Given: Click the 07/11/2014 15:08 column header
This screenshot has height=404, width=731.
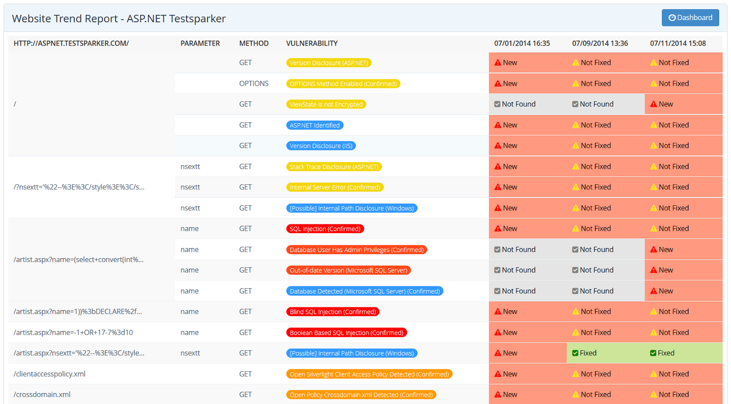Looking at the screenshot, I should coord(678,43).
